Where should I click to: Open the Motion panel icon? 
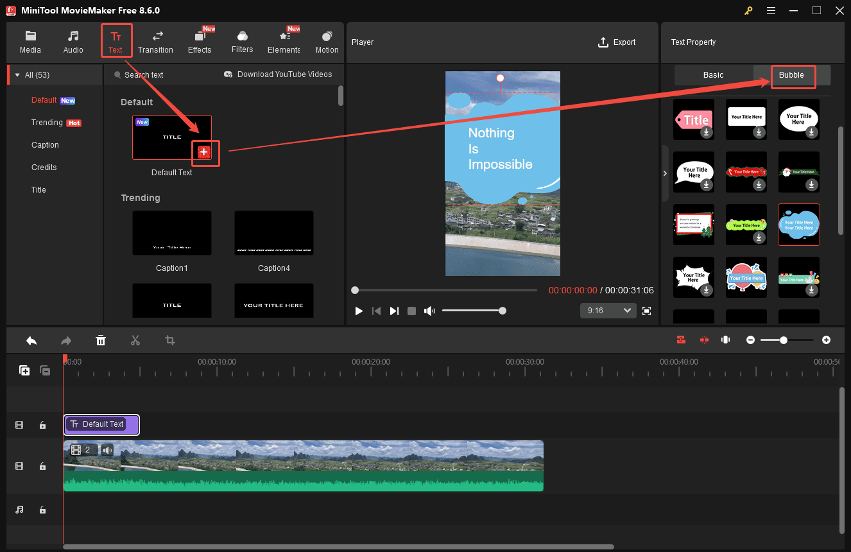click(327, 41)
